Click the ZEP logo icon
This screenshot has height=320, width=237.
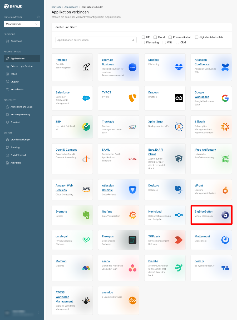coord(86,127)
